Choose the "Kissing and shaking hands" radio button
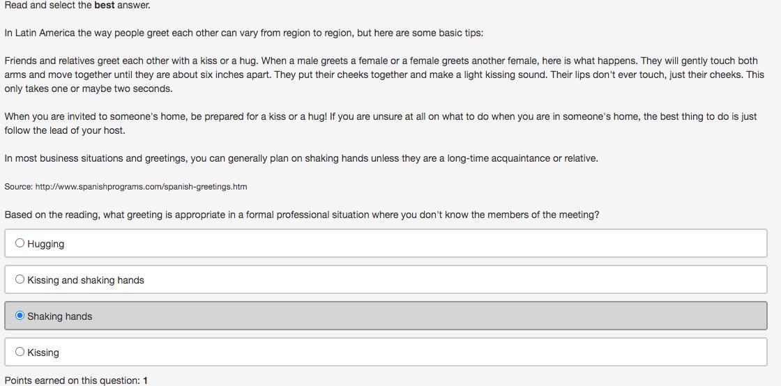 point(20,279)
